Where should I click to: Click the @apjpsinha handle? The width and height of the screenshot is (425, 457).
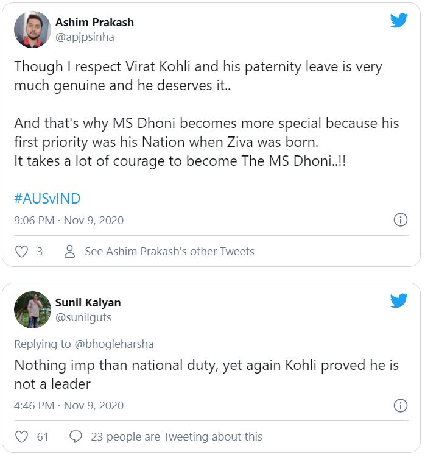pyautogui.click(x=85, y=37)
